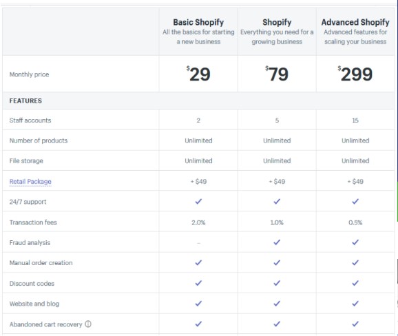Click Unlimited products under Shopify column
The height and width of the screenshot is (336, 398).
pyautogui.click(x=277, y=140)
